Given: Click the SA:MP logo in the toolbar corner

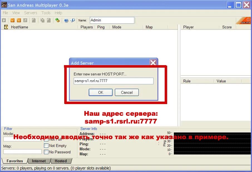Looking at the screenshot, I should (x=244, y=21).
